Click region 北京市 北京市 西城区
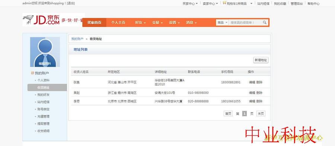 122,101
